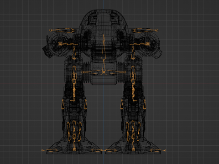Select short vertical bone under right arm
This screenshot has height=164, width=219.
[x=133, y=53]
